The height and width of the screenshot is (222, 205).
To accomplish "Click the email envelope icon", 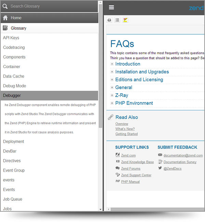I will [160, 155].
